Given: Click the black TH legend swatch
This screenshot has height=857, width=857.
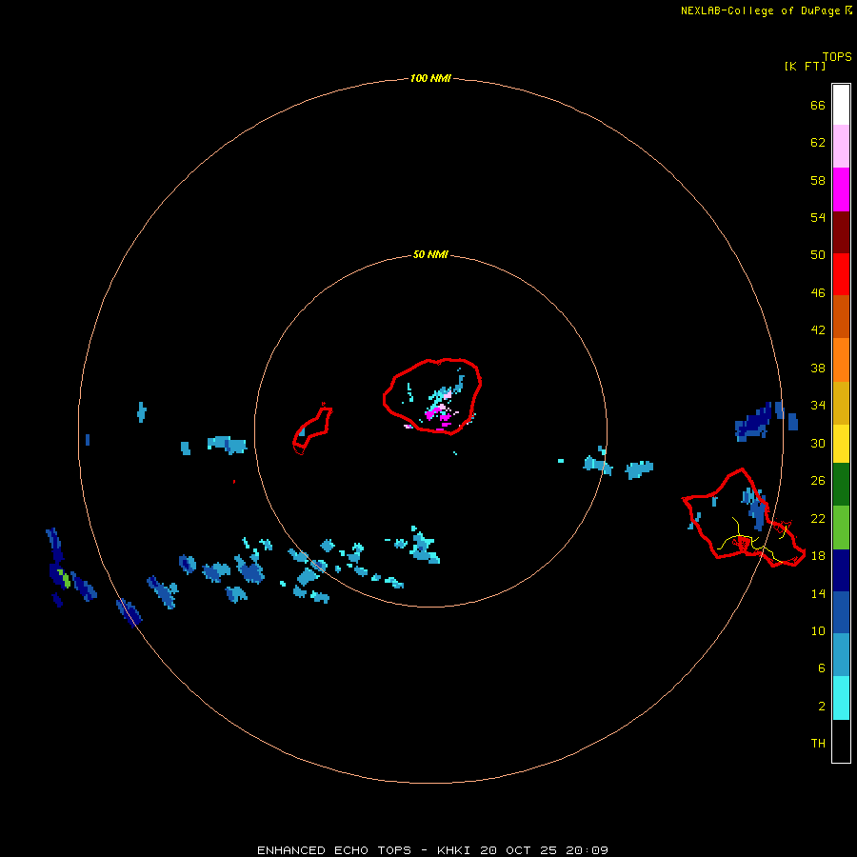Looking at the screenshot, I should pyautogui.click(x=841, y=741).
